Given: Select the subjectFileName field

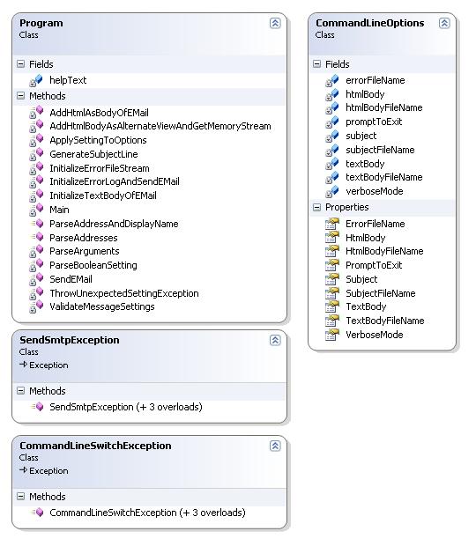Looking at the screenshot, I should (x=380, y=150).
